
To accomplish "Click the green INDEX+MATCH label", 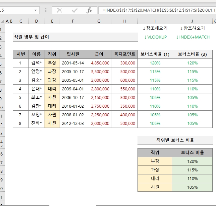I will pyautogui.click(x=193, y=37).
